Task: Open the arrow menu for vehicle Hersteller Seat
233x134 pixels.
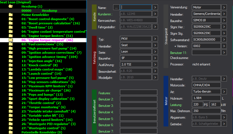Action: (x=155, y=45)
